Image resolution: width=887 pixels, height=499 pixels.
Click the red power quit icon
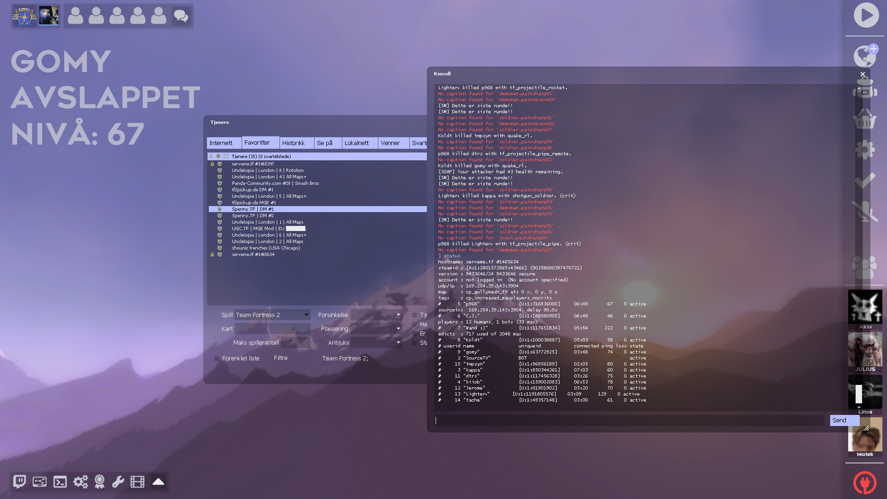point(864,482)
